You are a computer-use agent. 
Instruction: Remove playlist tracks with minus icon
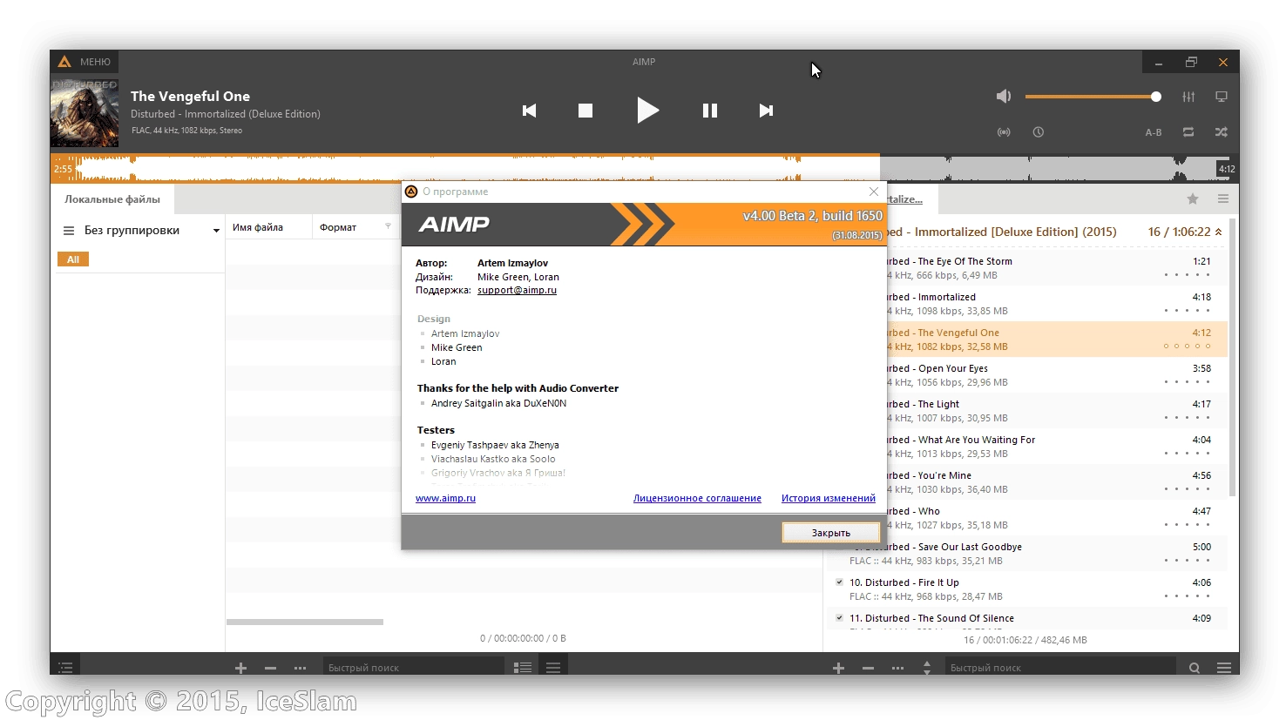[x=868, y=668]
